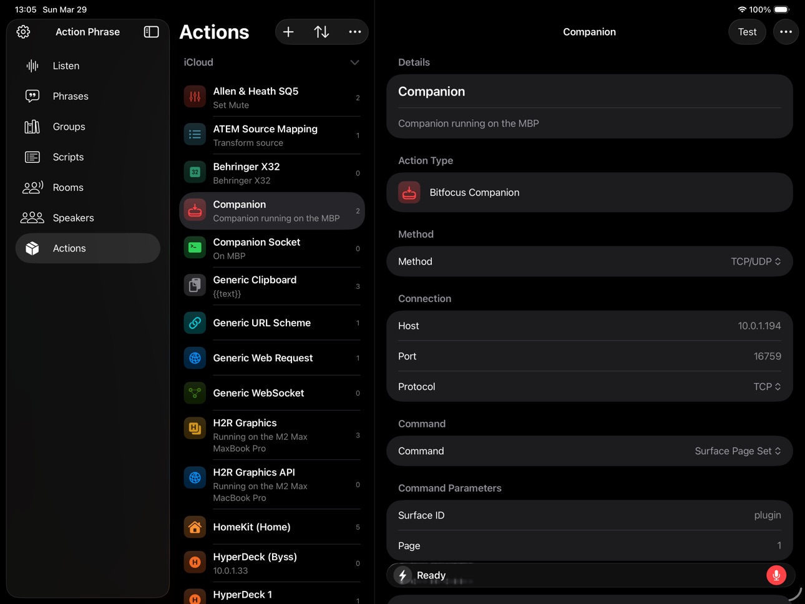The height and width of the screenshot is (604, 805).
Task: Open Phrases in the sidebar
Action: click(x=88, y=96)
